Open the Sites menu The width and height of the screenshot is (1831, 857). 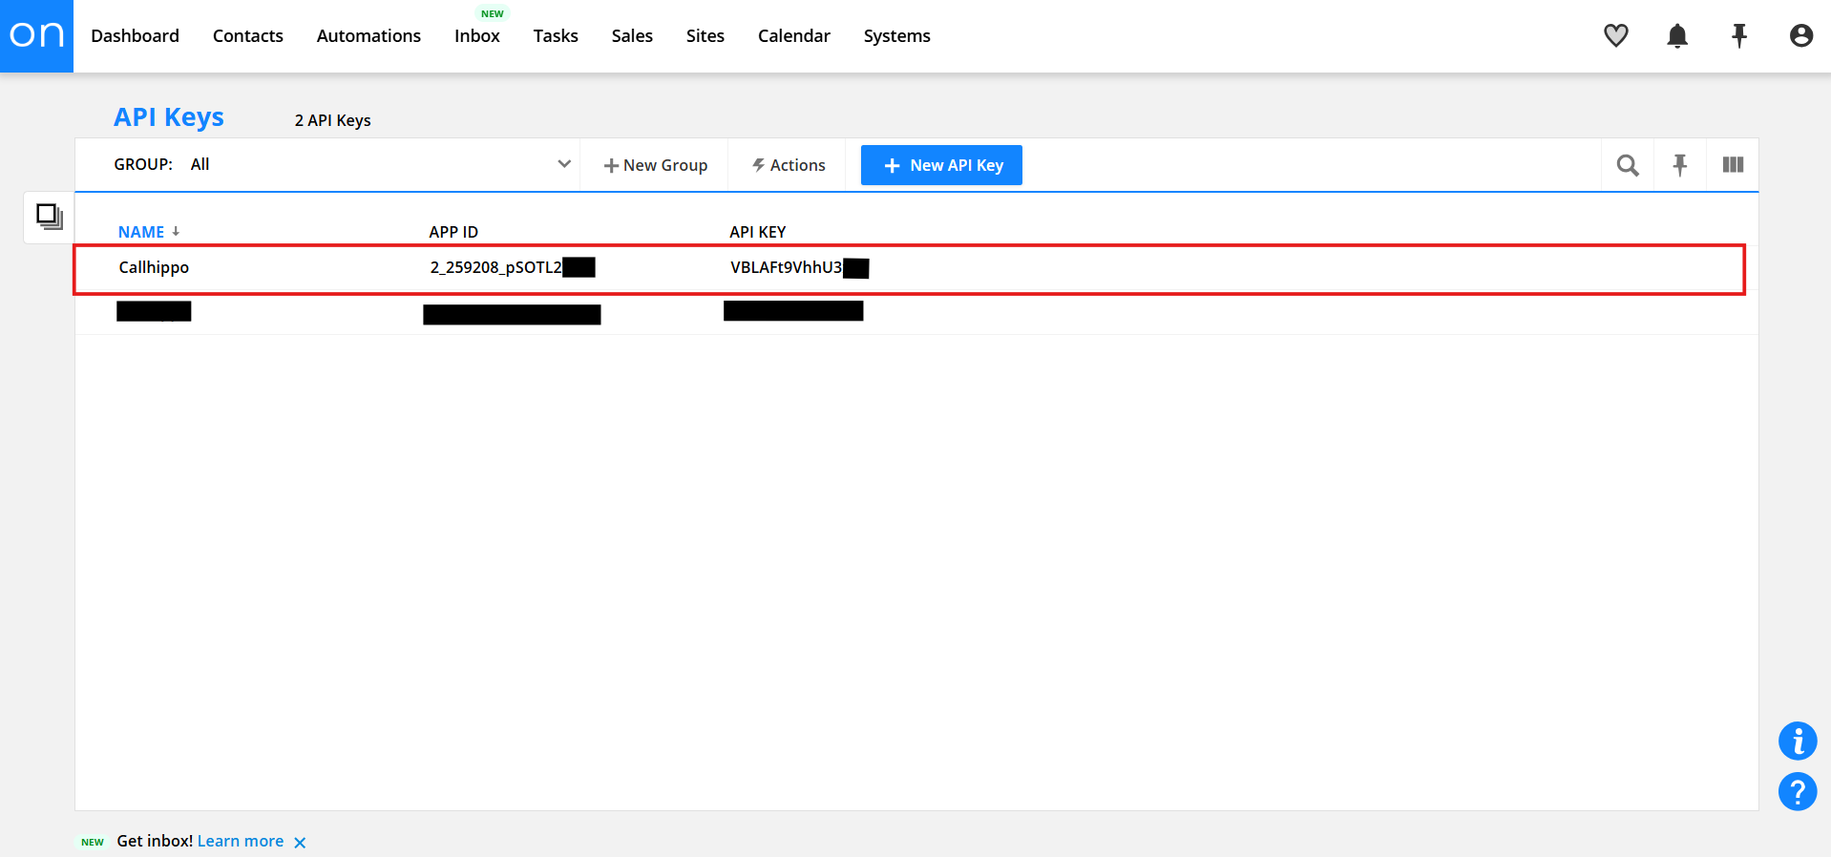[x=705, y=36]
